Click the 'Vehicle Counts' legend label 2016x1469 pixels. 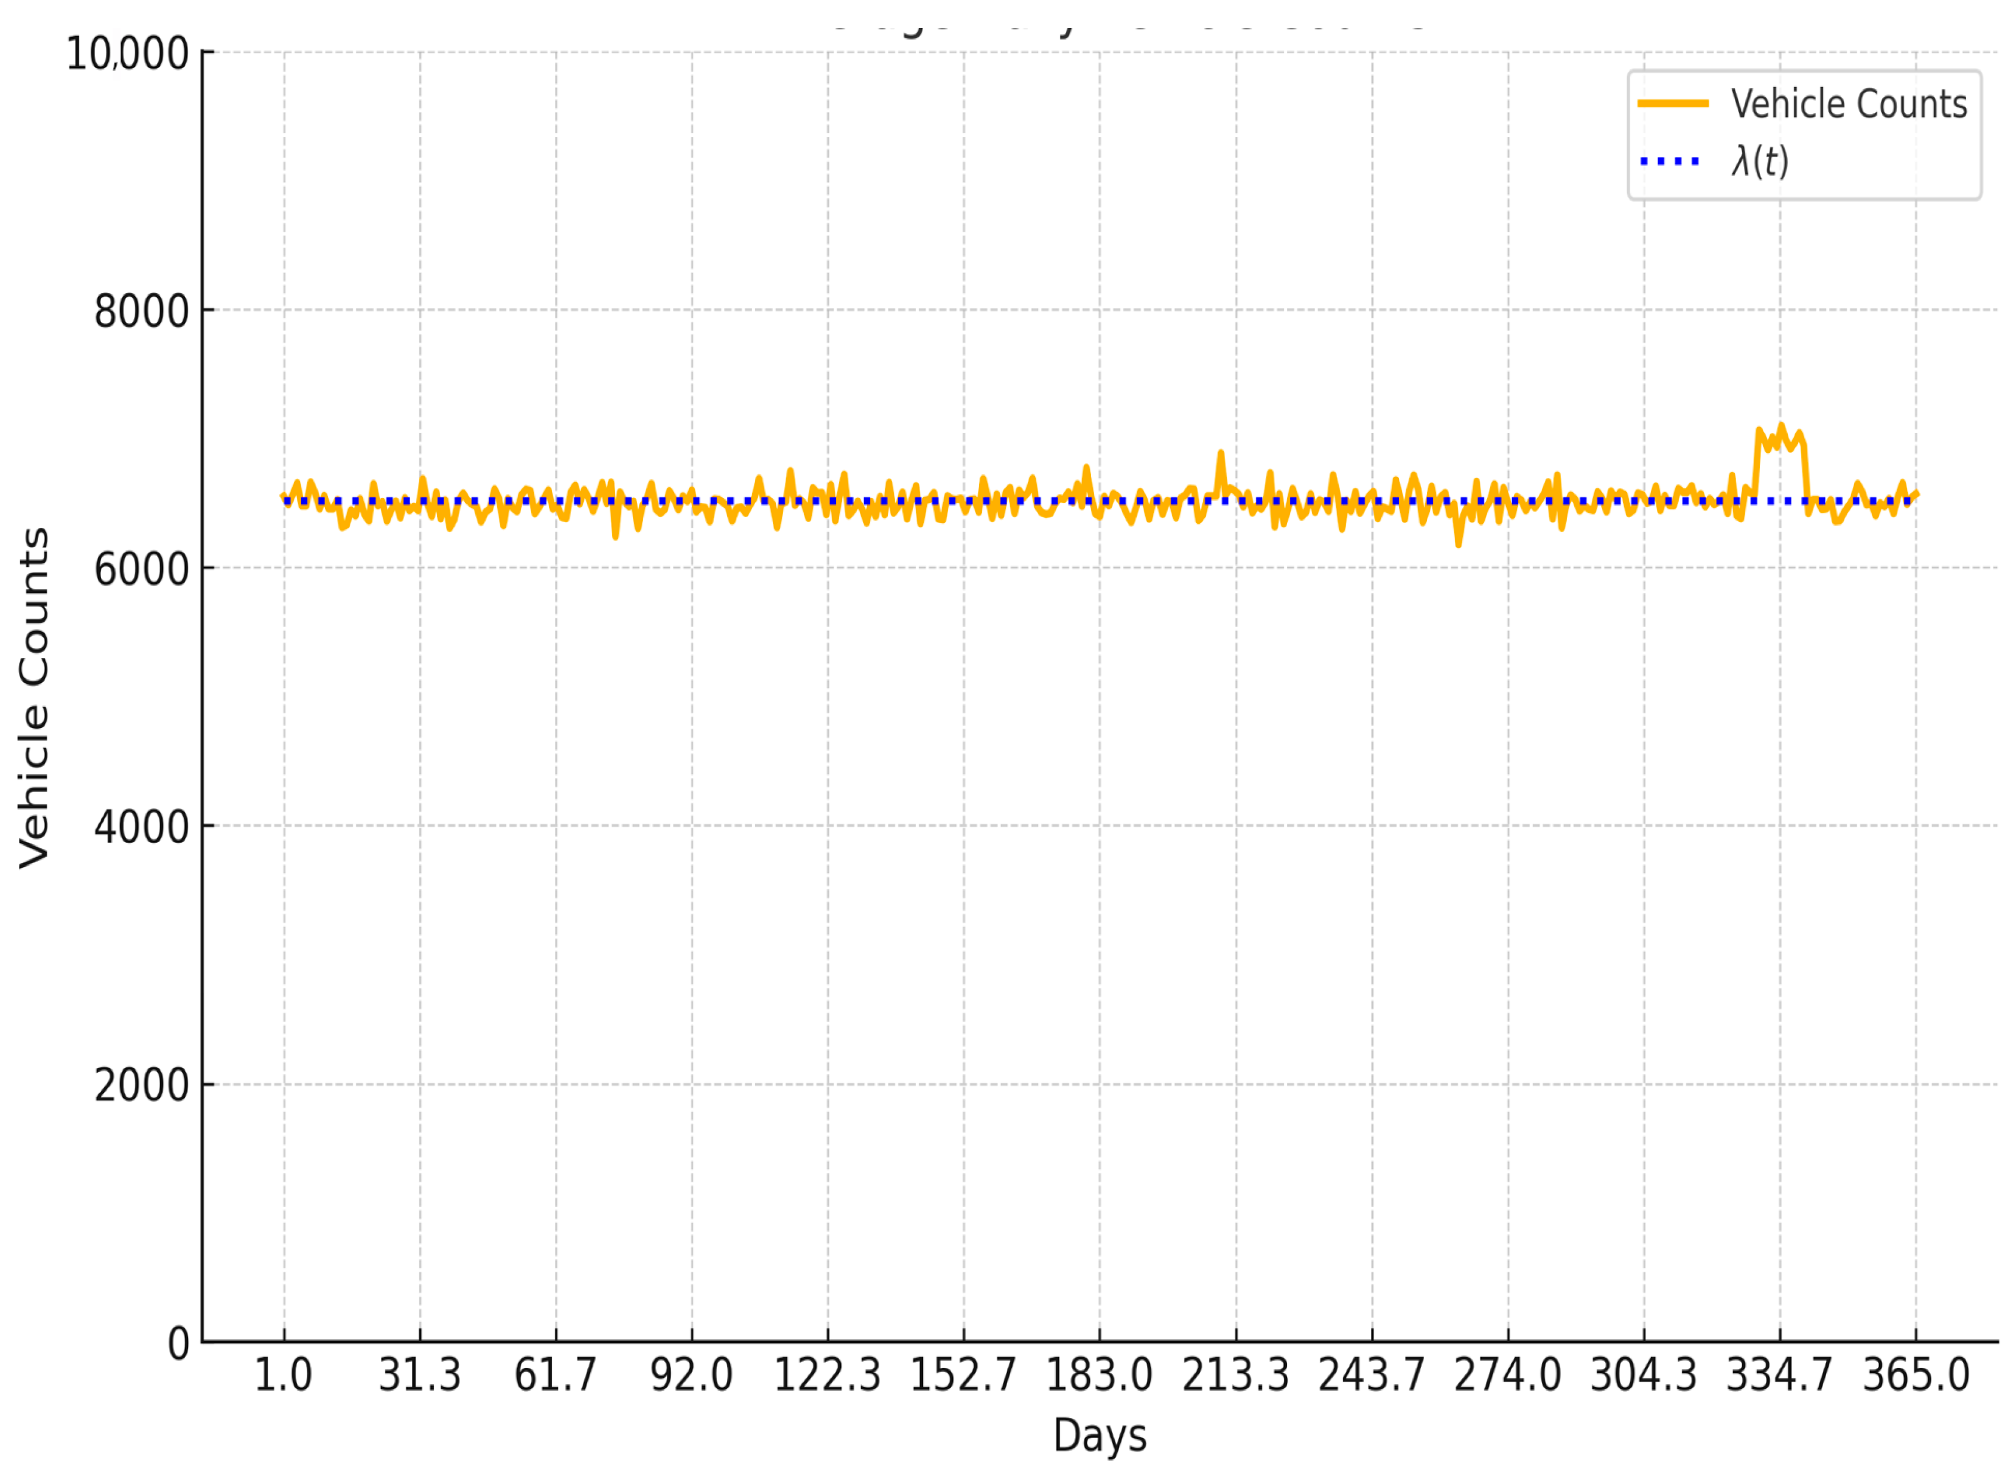(1849, 104)
